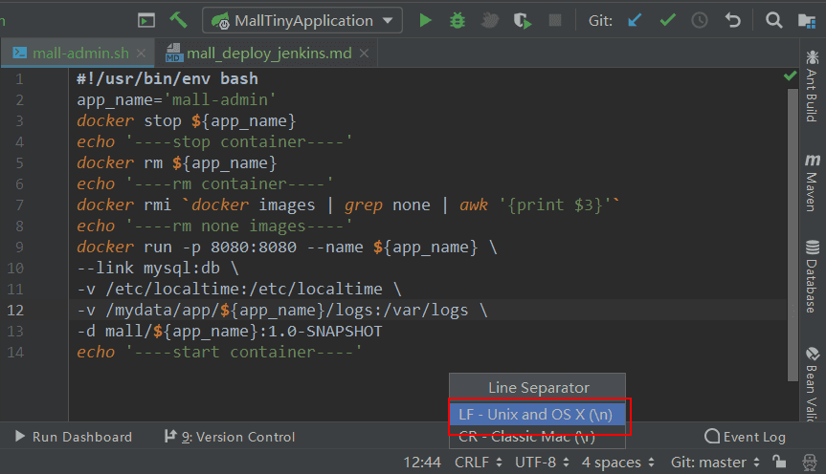This screenshot has width=826, height=474.
Task: Revert changes using the undo arrow icon
Action: [x=733, y=20]
